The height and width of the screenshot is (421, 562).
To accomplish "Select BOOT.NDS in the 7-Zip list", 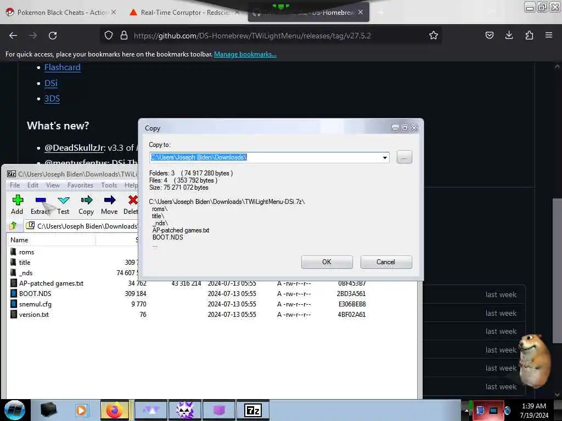I will 35,294.
